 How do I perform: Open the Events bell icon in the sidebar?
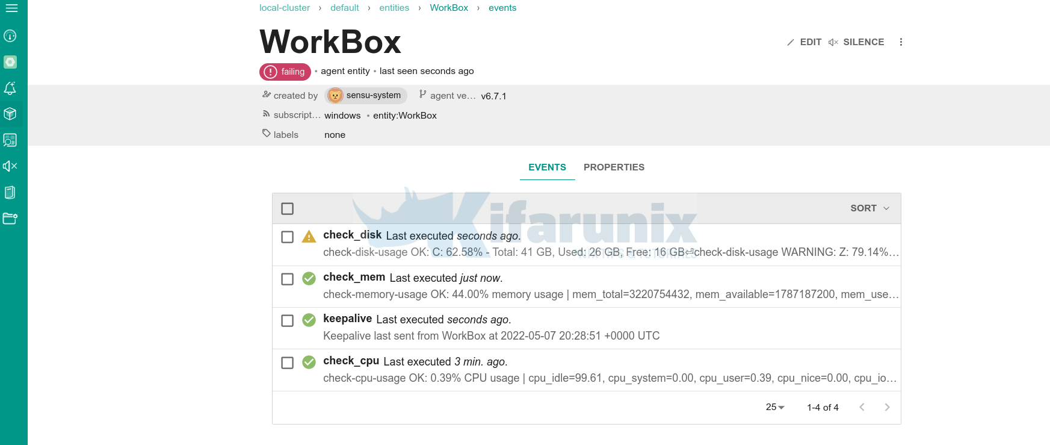click(x=10, y=88)
